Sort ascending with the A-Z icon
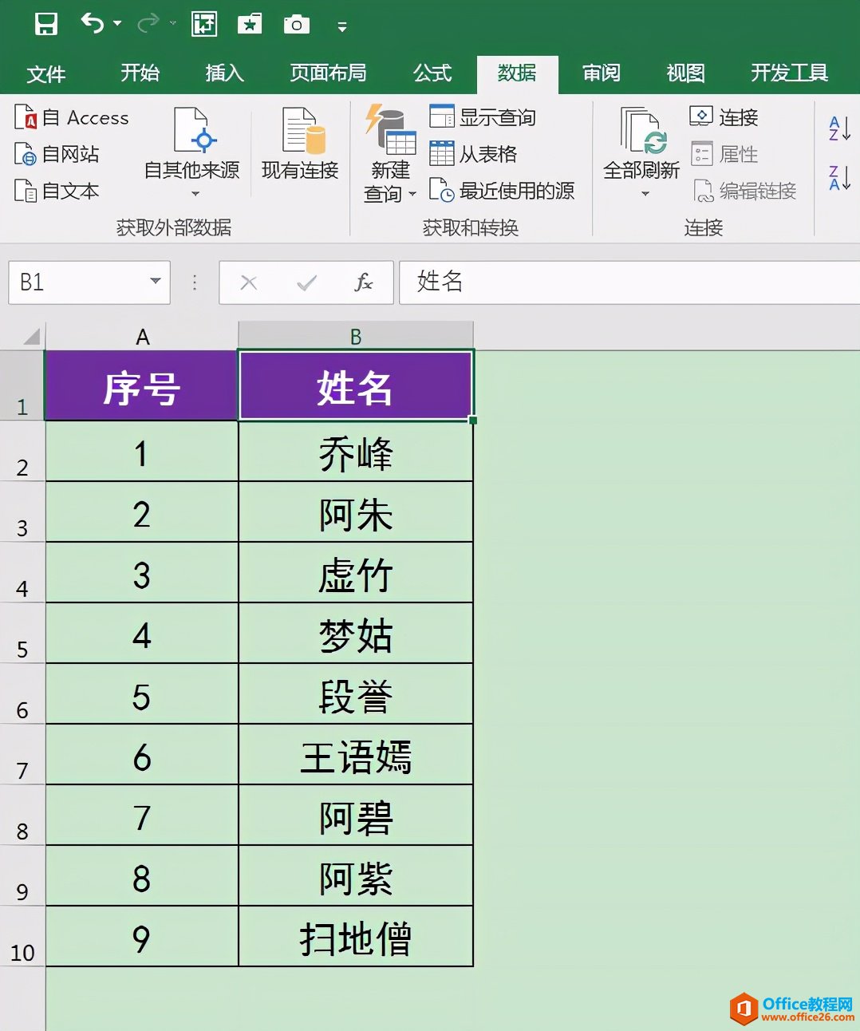Viewport: 860px width, 1031px height. pyautogui.click(x=839, y=128)
